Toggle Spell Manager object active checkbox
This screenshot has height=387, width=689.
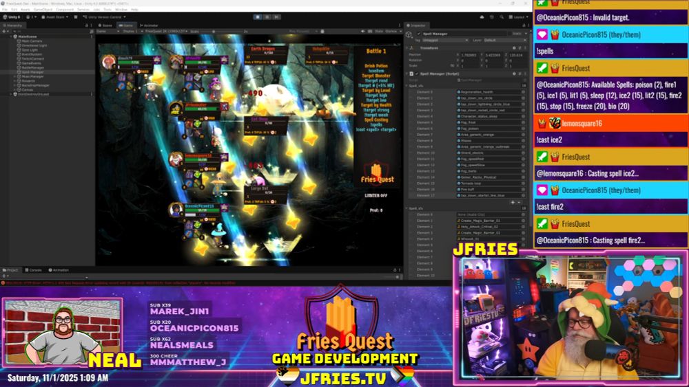[419, 34]
